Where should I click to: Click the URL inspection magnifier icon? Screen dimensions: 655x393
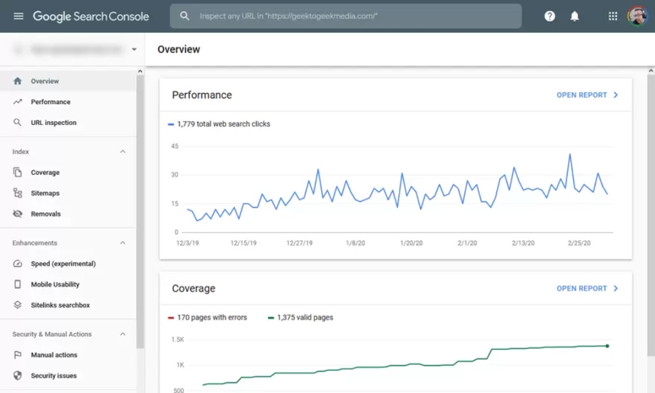pyautogui.click(x=18, y=122)
